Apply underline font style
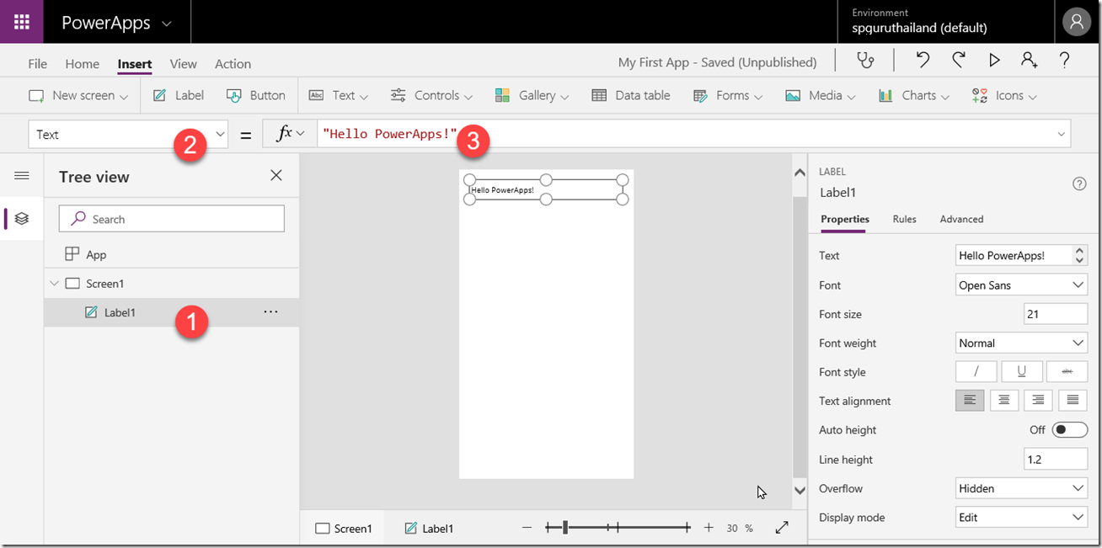Viewport: 1102px width, 548px height. pyautogui.click(x=1021, y=372)
